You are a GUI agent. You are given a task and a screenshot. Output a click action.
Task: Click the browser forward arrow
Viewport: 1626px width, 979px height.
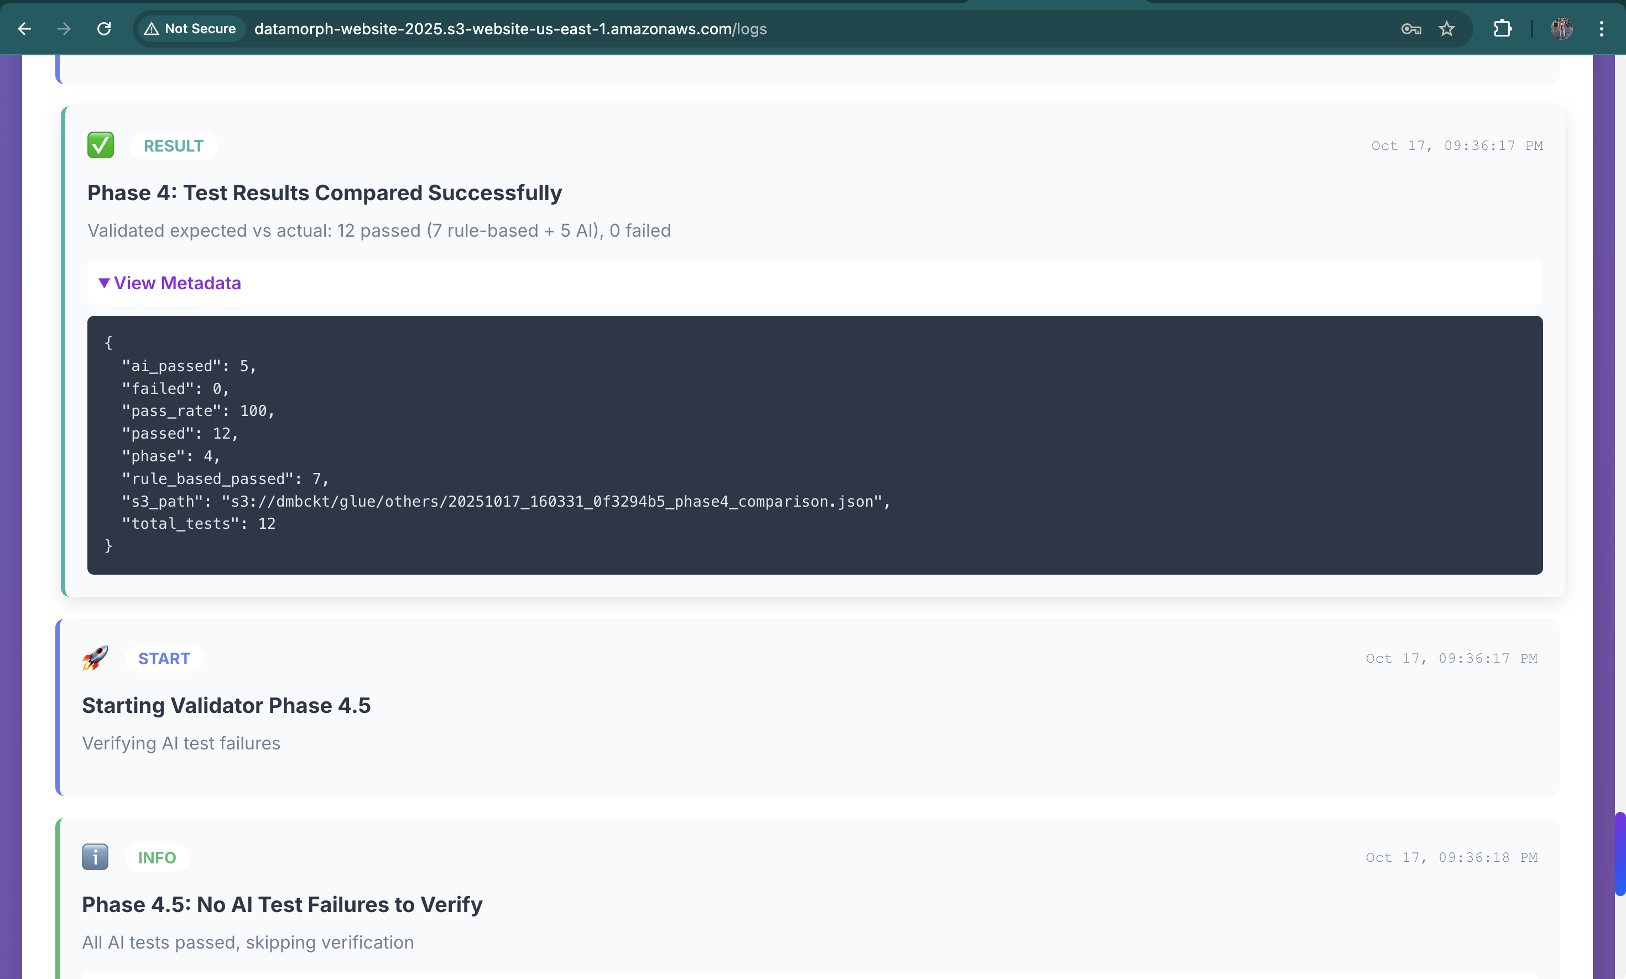click(x=64, y=28)
